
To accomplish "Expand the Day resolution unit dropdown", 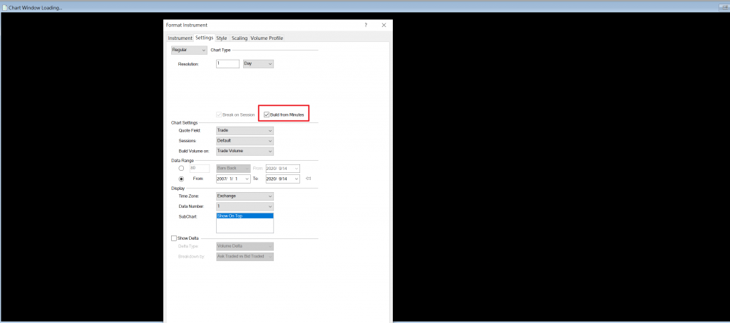I will tap(258, 64).
